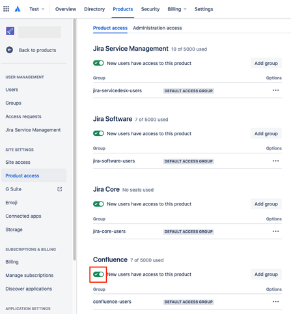Toggle new user access for Jira Service Management
The image size is (291, 314).
point(98,63)
